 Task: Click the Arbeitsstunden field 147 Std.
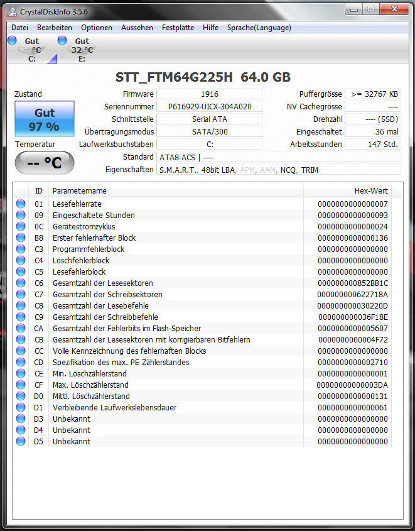[373, 144]
